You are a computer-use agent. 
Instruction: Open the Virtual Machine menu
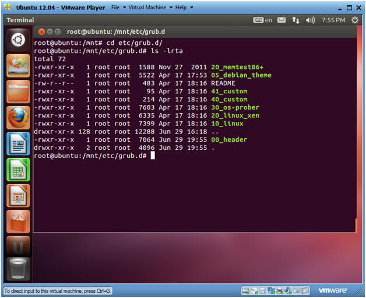[147, 8]
